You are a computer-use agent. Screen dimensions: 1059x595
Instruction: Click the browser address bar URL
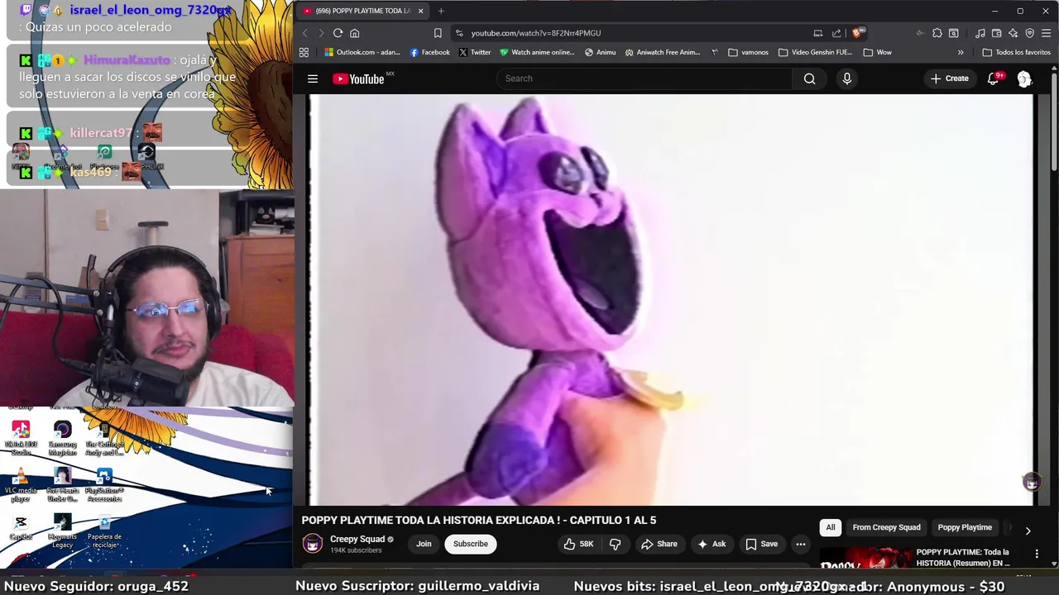pyautogui.click(x=536, y=33)
